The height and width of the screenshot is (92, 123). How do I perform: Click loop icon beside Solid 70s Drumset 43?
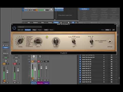coord(80,57)
